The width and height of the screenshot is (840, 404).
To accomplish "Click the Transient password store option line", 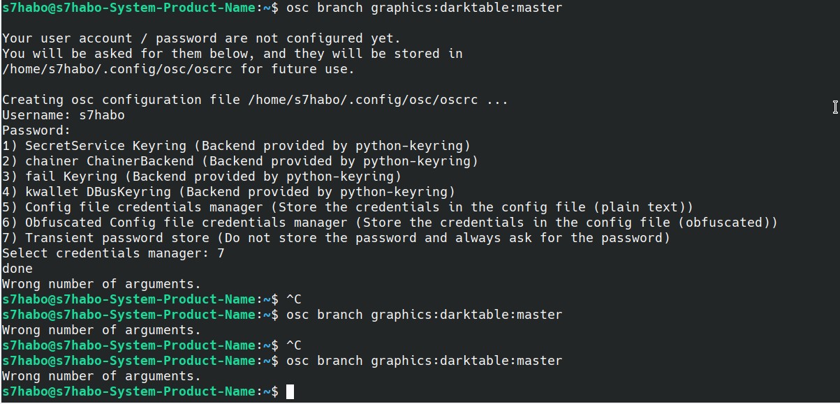I will (x=336, y=238).
